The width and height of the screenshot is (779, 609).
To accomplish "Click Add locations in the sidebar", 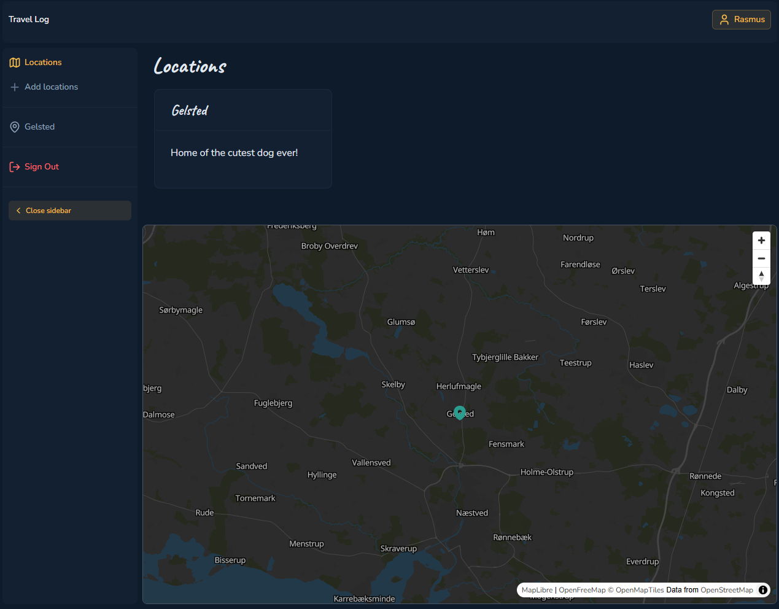I will point(51,87).
